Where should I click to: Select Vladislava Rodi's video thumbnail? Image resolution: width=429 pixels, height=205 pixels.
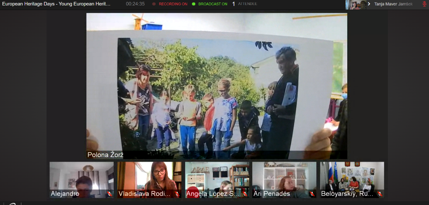click(x=150, y=180)
